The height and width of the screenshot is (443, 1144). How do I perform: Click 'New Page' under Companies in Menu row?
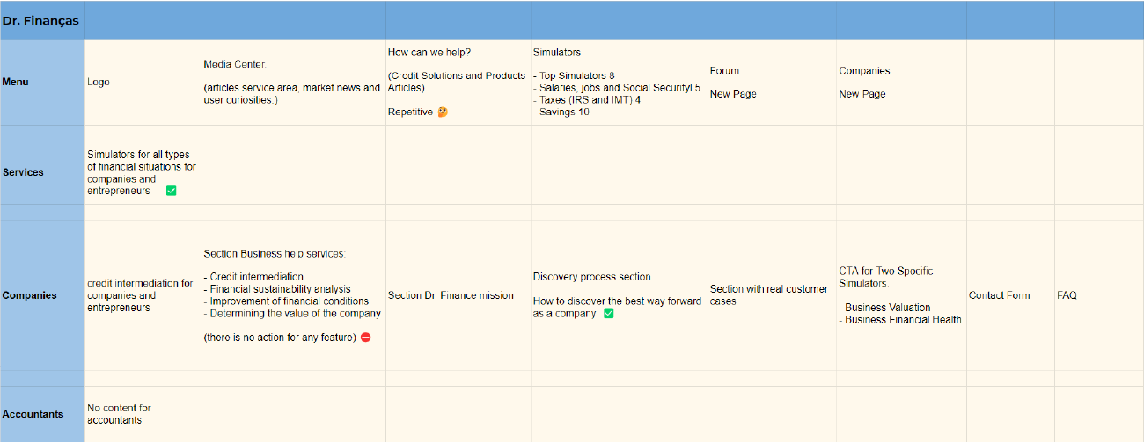862,94
